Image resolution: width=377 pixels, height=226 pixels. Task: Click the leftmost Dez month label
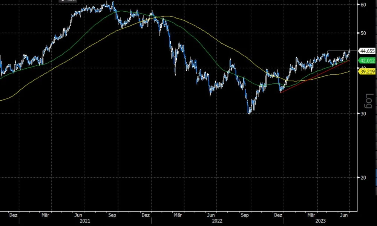(13, 215)
